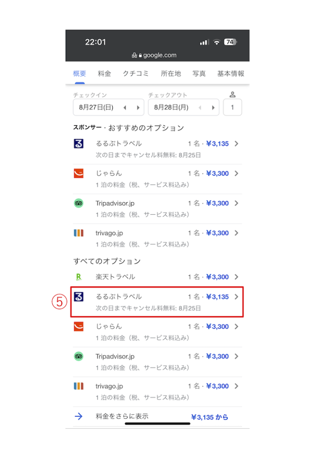Click じゃらん name in all options
This screenshot has height=466, width=329.
click(x=109, y=326)
